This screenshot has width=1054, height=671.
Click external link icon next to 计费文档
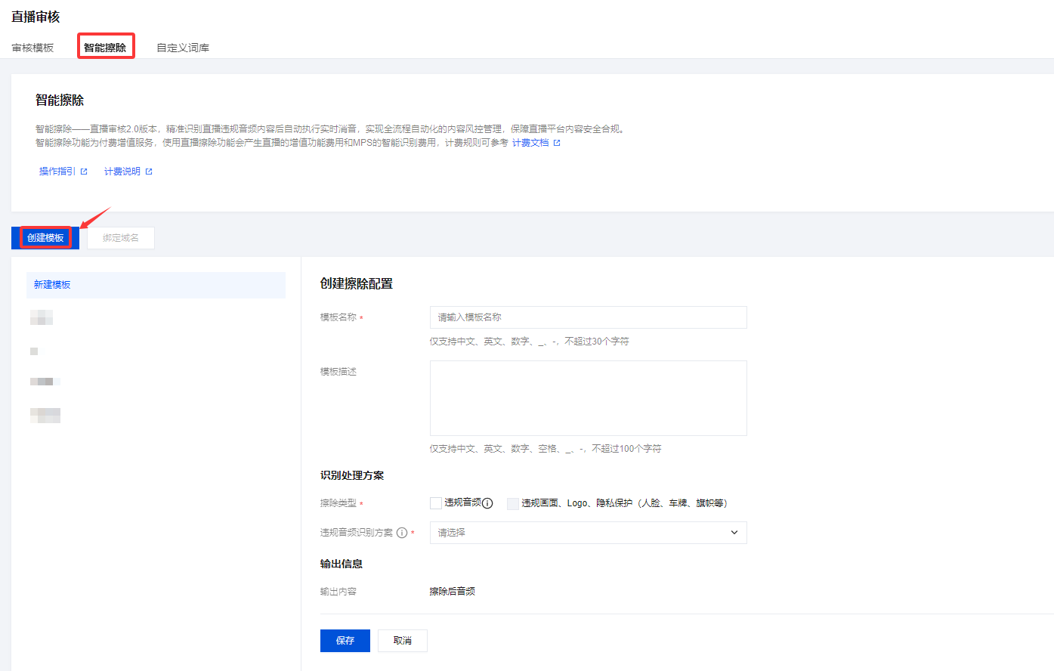point(557,143)
